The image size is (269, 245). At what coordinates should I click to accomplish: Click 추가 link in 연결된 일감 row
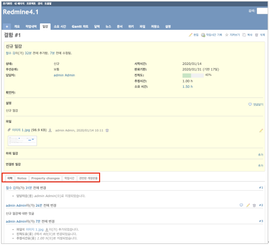click(x=260, y=166)
